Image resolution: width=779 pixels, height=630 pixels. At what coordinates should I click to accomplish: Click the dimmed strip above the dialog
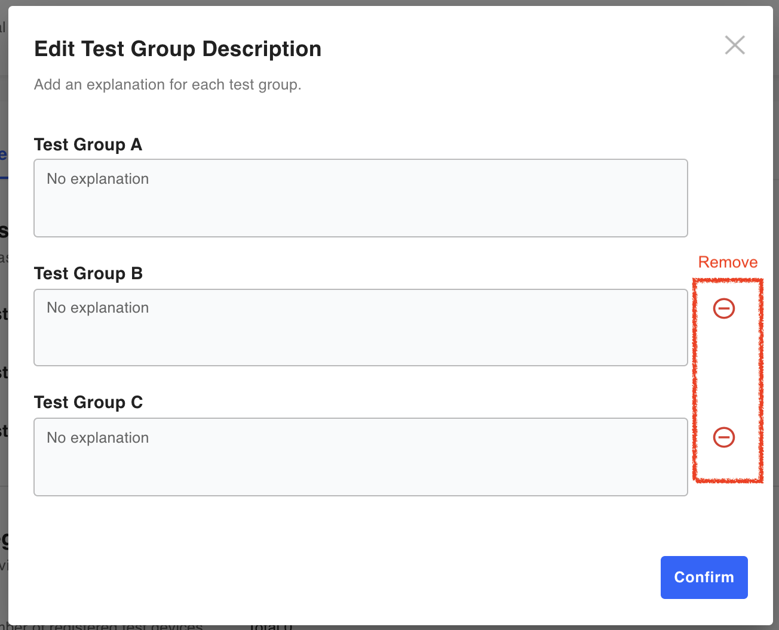click(x=388, y=2)
